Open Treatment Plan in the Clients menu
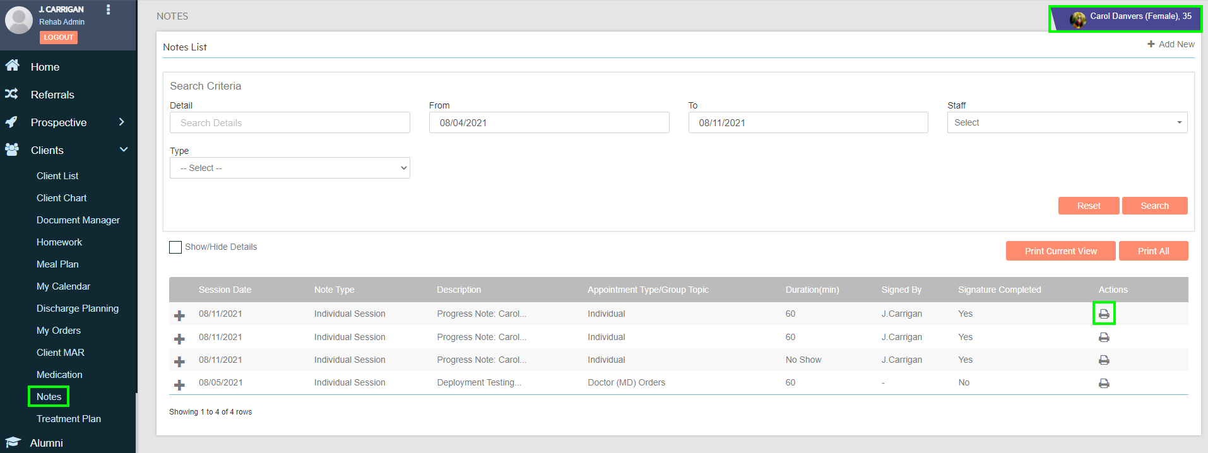Screen dimensions: 1208x453 point(69,419)
